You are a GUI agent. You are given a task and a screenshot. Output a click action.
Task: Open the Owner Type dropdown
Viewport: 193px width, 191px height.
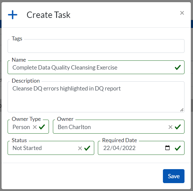click(x=21, y=127)
